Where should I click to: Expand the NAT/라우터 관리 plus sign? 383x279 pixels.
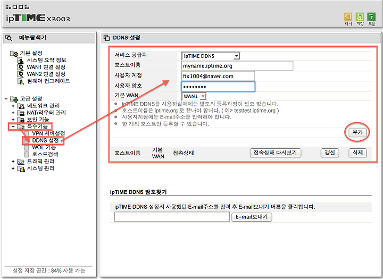[x=13, y=113]
